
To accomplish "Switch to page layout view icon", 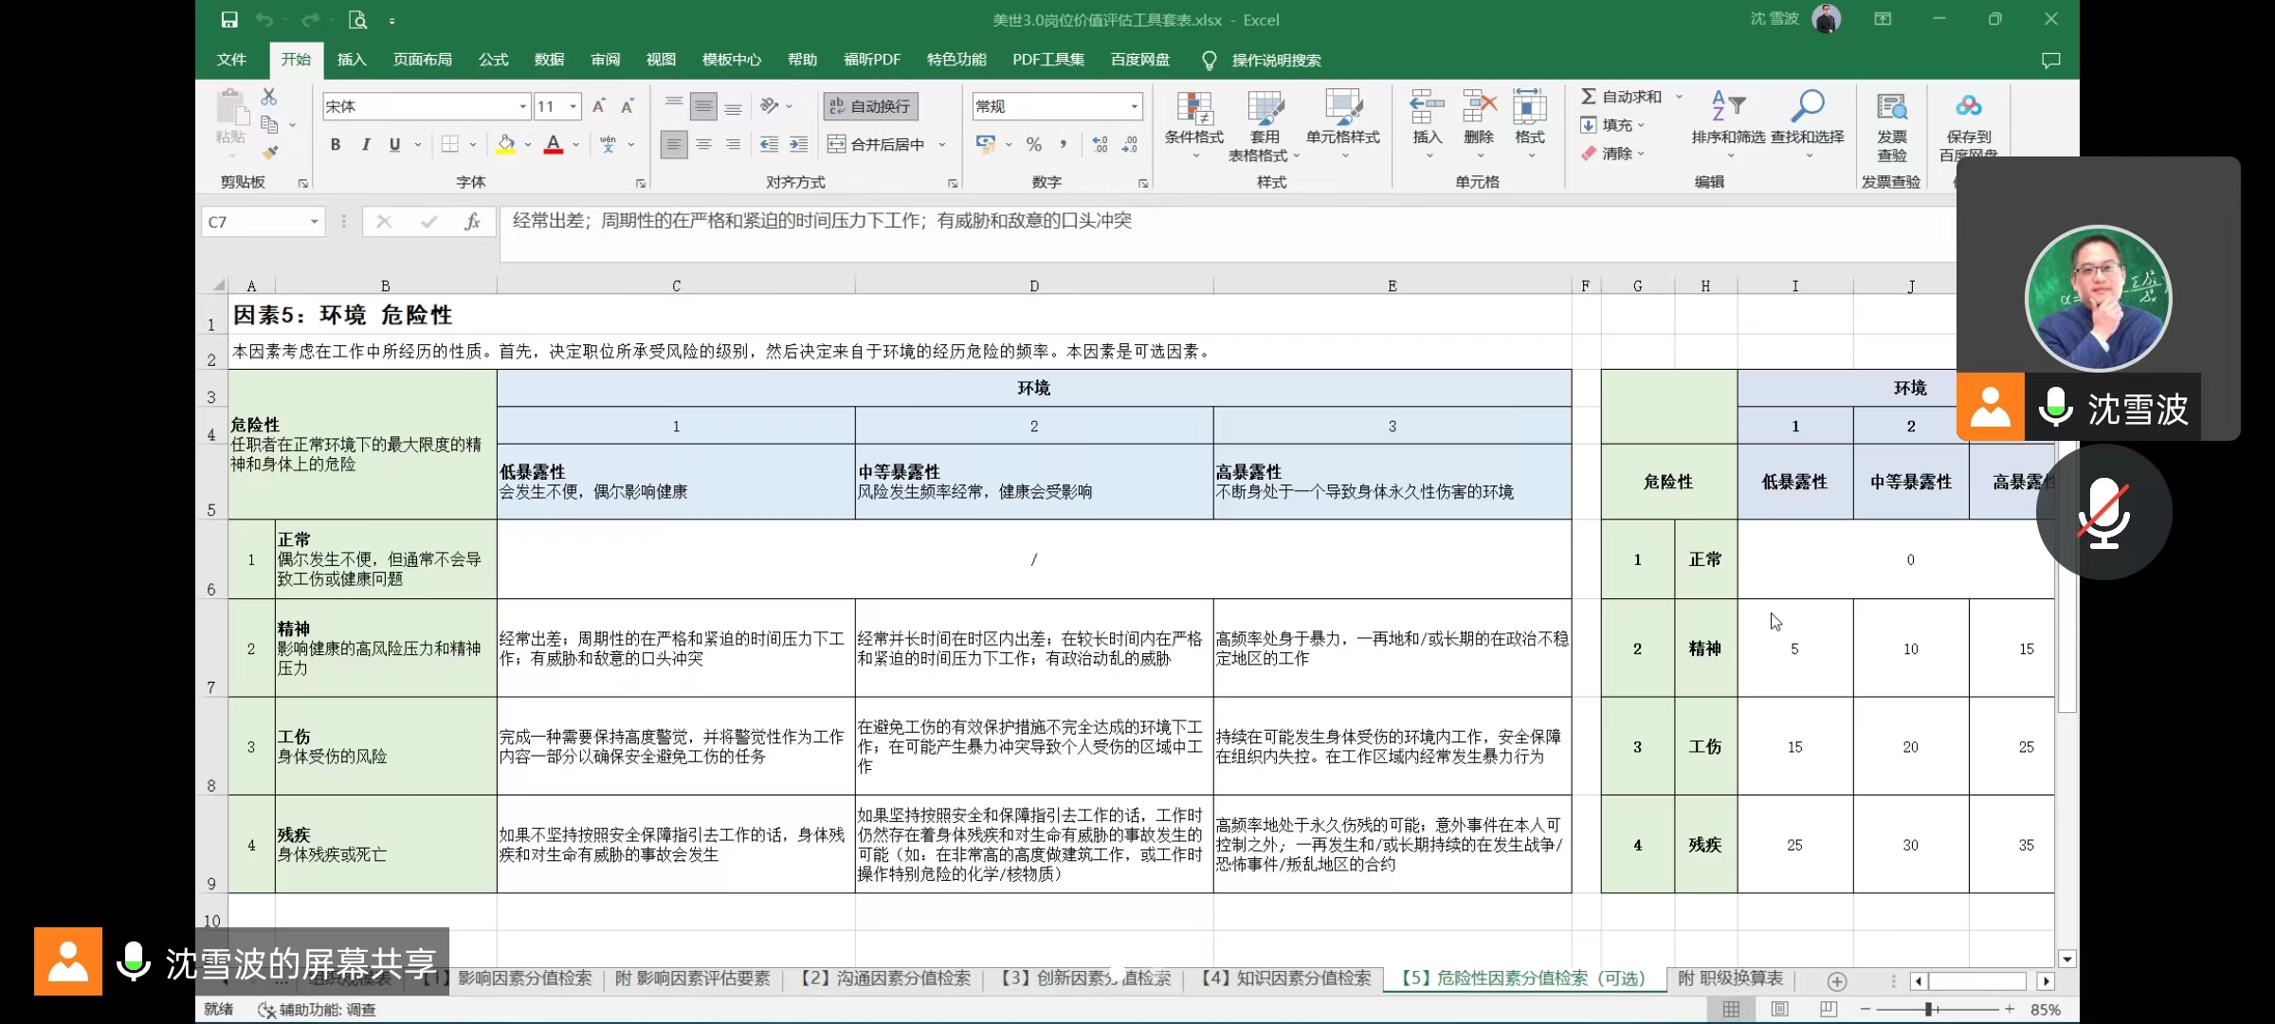I will [x=1780, y=1010].
